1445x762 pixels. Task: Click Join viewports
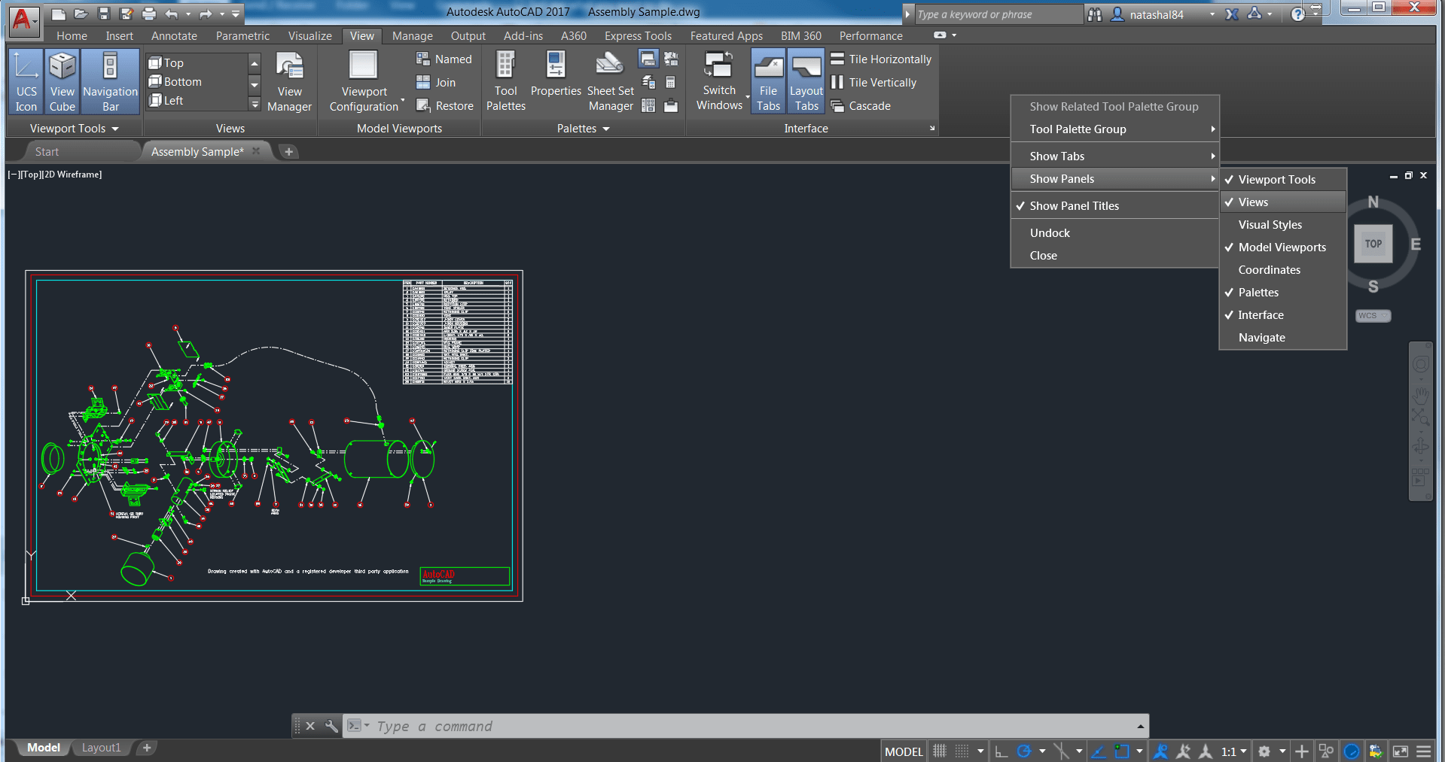coord(436,83)
